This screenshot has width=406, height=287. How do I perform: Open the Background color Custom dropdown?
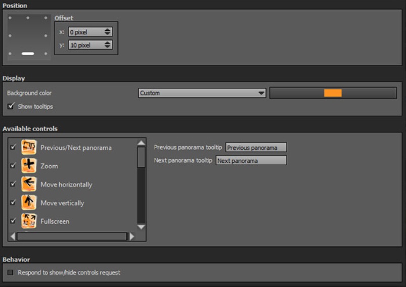click(202, 93)
